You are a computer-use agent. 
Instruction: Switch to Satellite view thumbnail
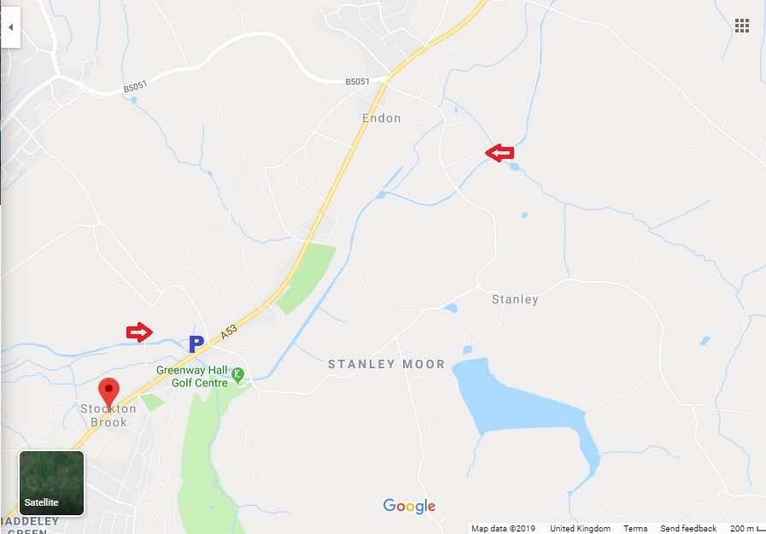click(51, 483)
